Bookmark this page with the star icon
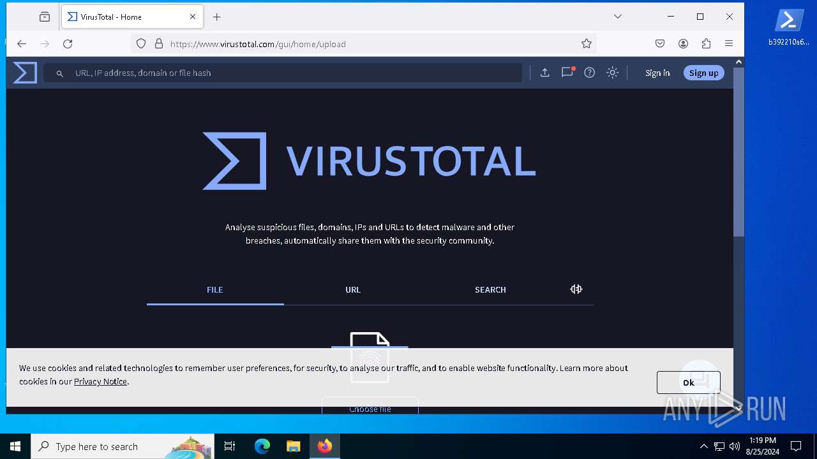The image size is (817, 459). [587, 44]
